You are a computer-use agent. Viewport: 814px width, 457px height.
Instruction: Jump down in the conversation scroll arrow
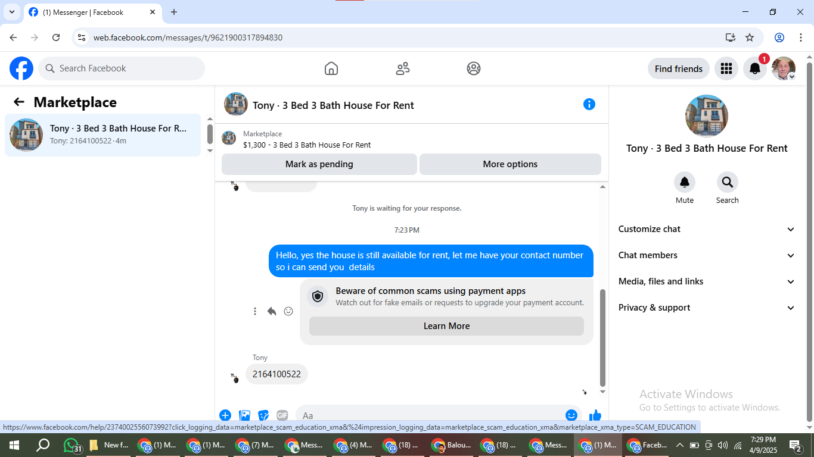602,392
